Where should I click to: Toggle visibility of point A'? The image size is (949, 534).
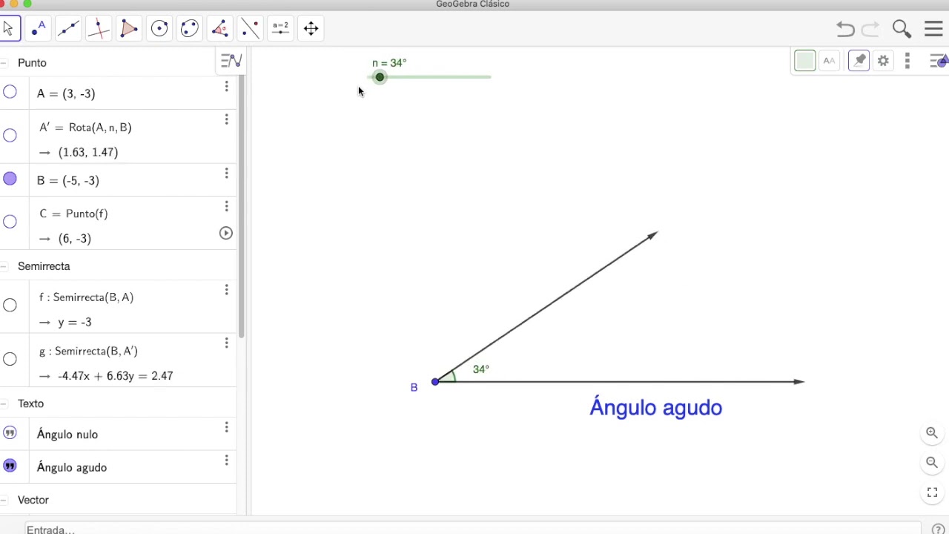coord(10,135)
